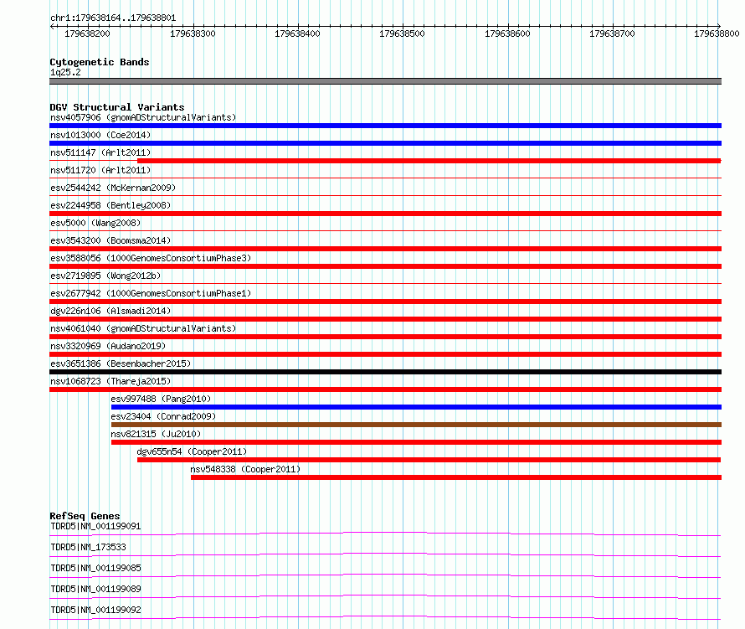Open variant esv2544242 (McKernan2009) label

click(113, 188)
